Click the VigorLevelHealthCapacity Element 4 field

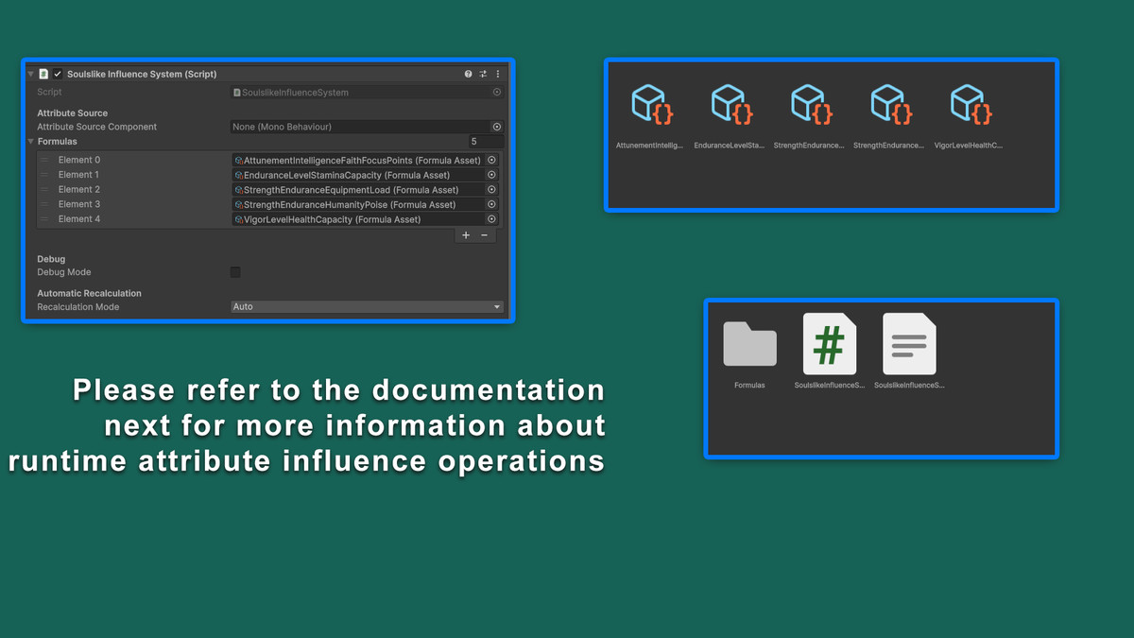[x=357, y=219]
